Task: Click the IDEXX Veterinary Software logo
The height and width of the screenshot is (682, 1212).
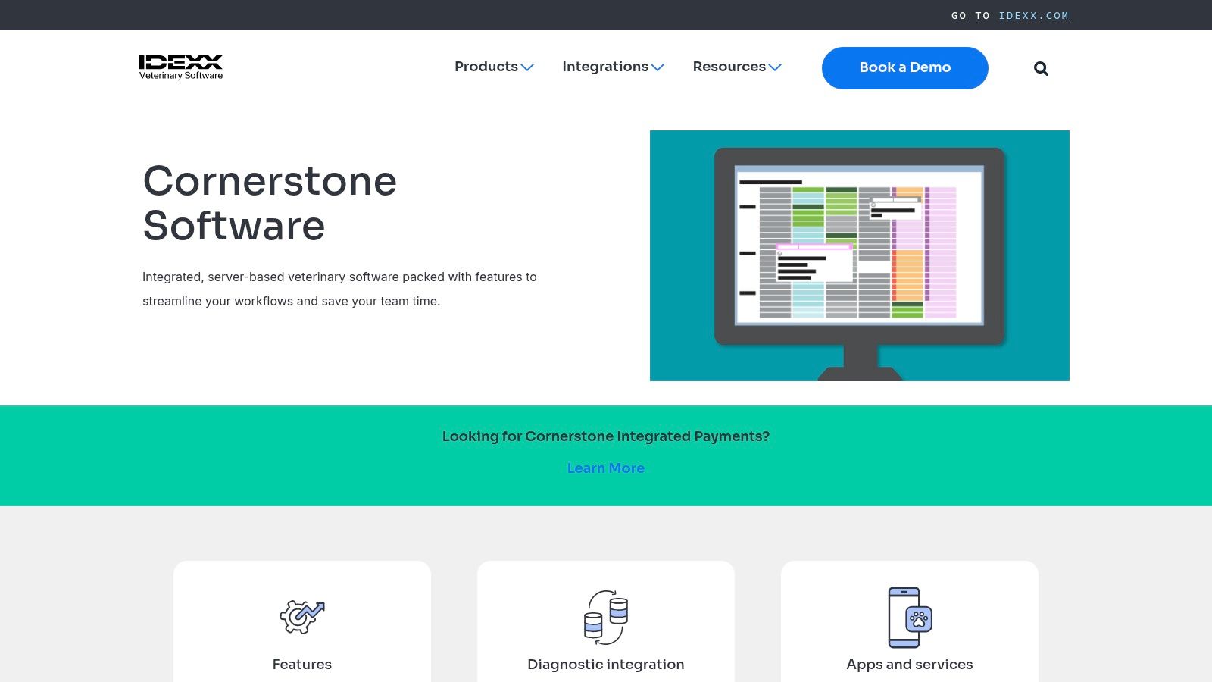Action: [x=181, y=67]
